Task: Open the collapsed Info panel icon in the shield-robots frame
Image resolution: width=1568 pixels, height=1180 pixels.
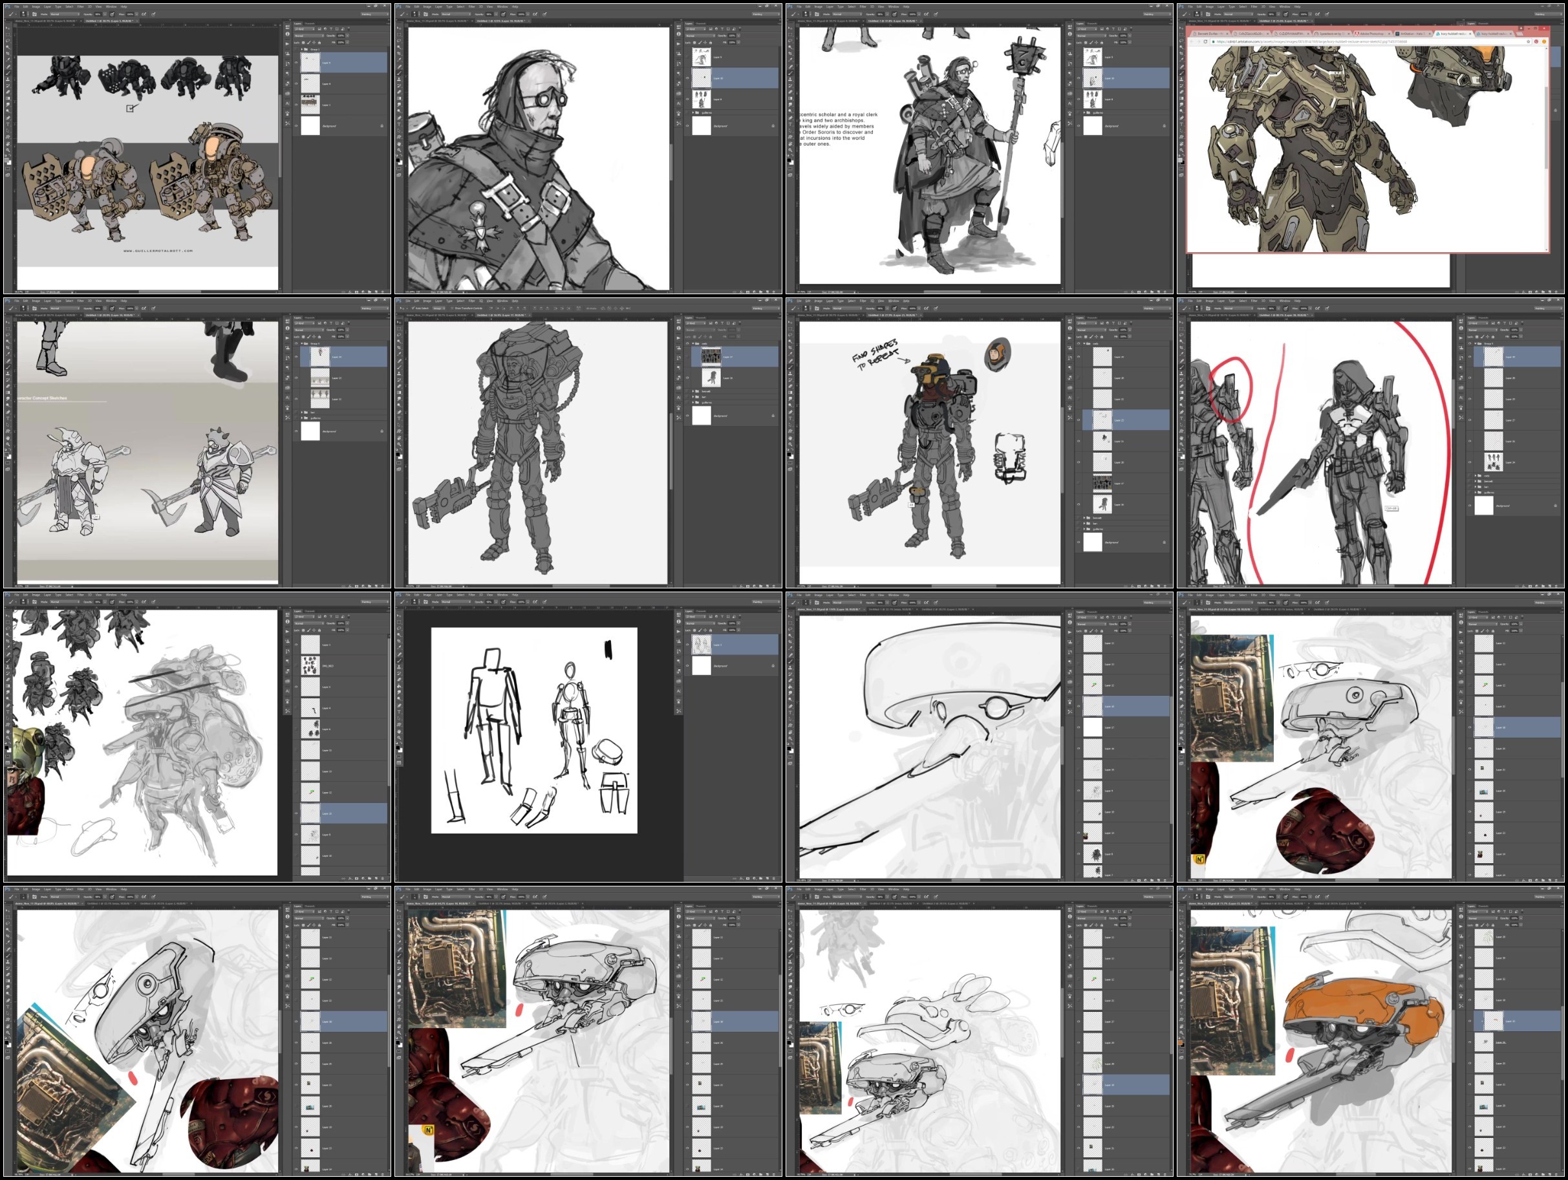Action: (x=288, y=34)
